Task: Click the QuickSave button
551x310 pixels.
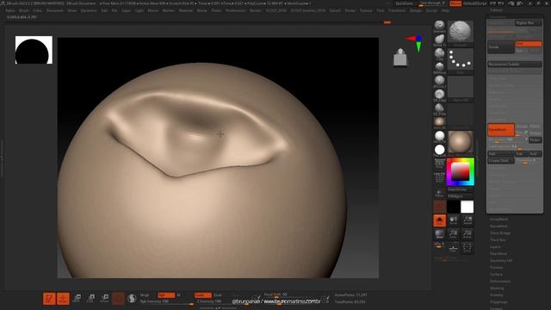Action: tap(404, 3)
